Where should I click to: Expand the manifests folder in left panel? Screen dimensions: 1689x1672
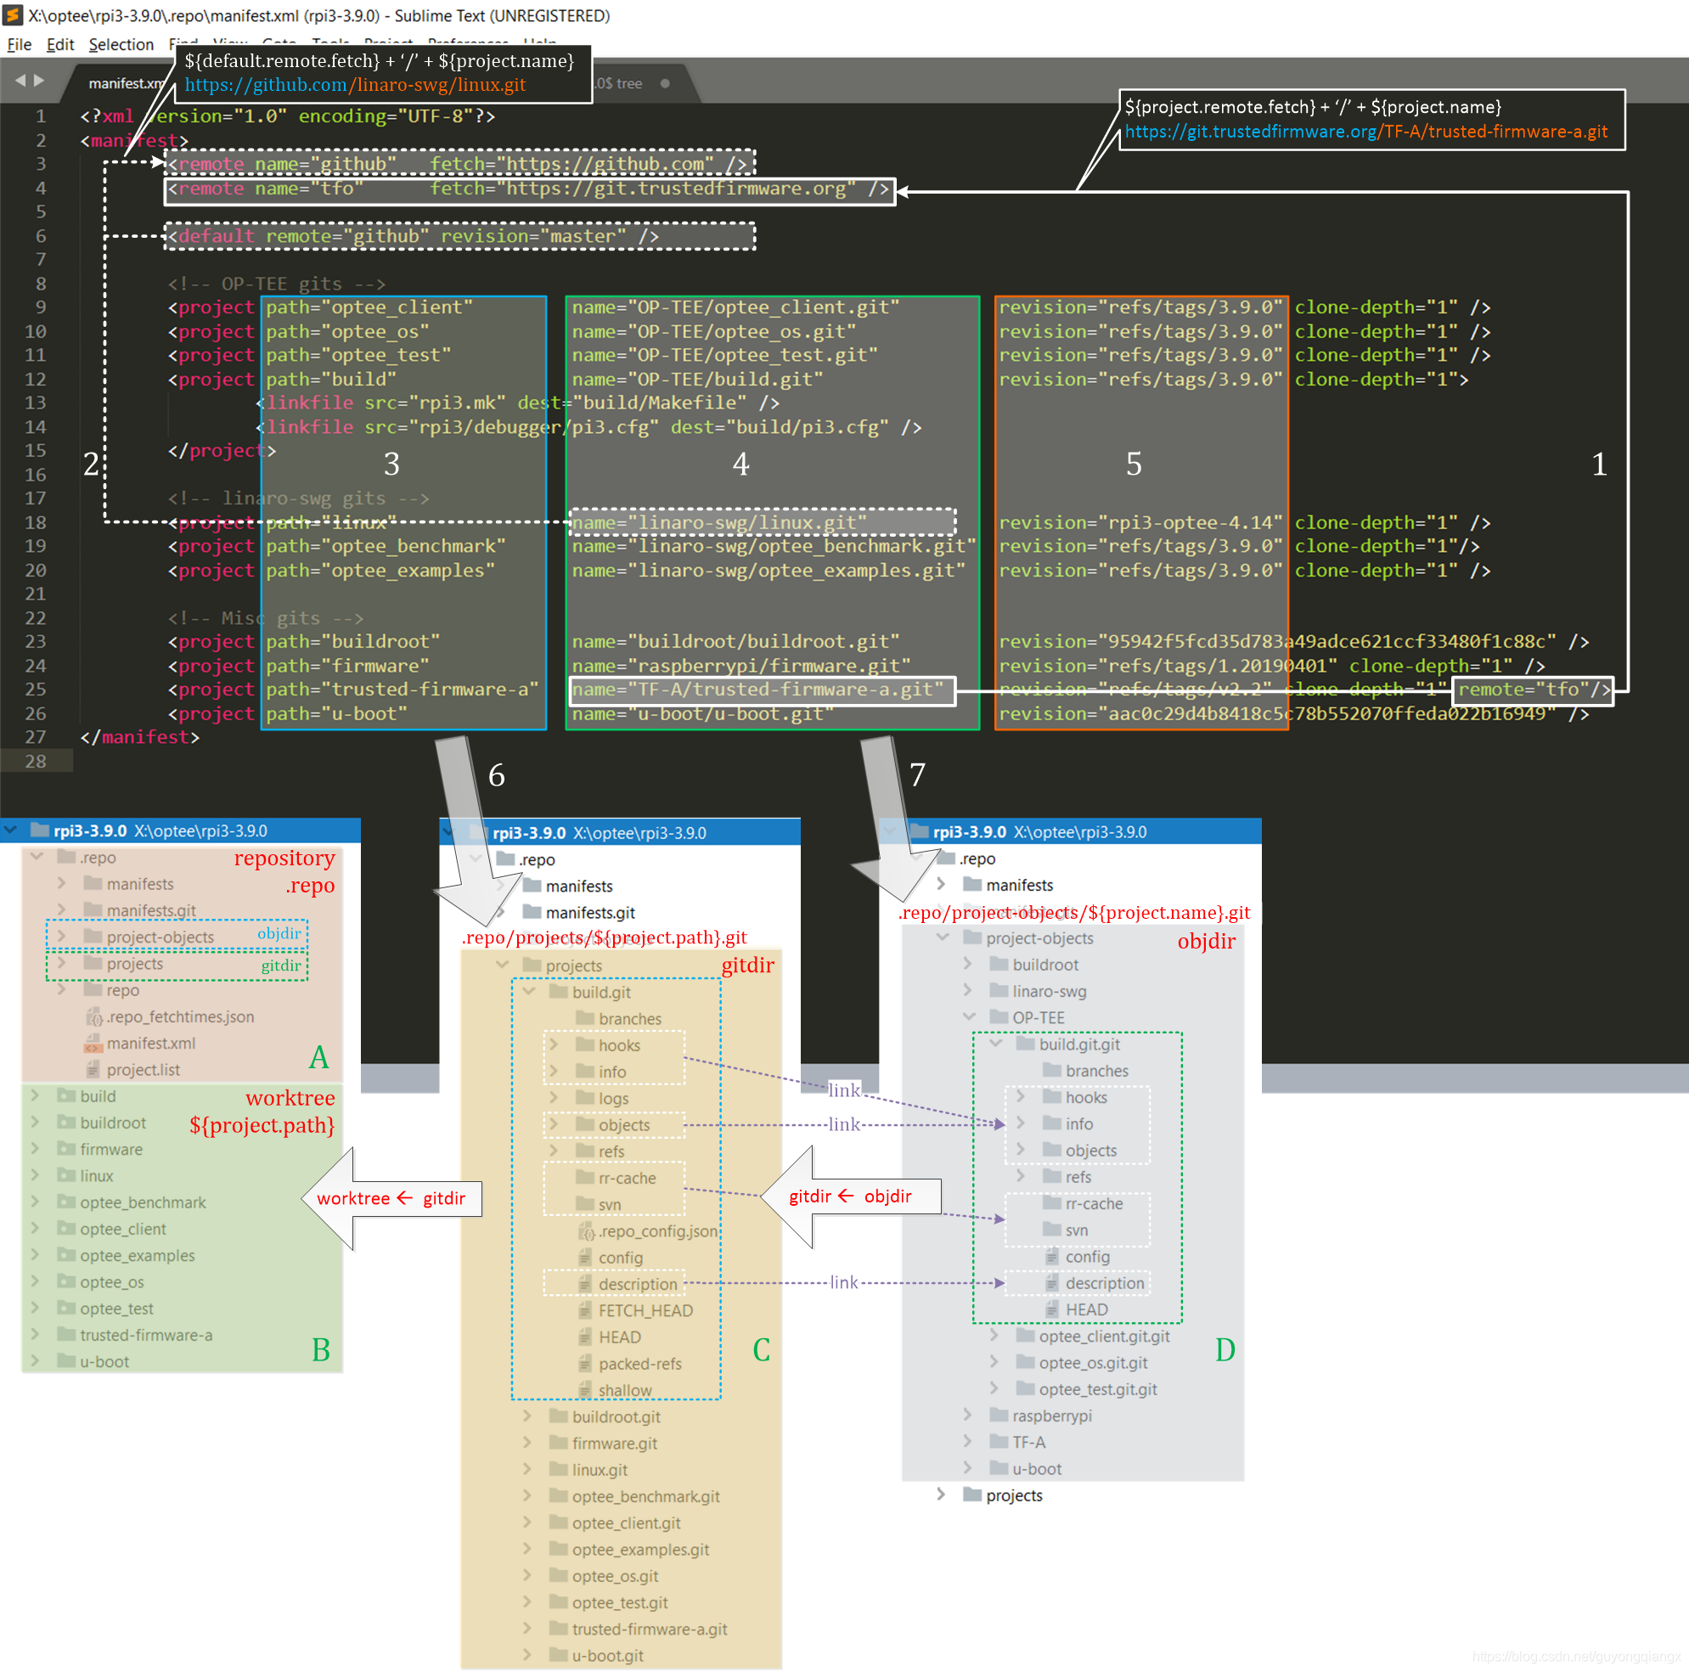pos(61,883)
